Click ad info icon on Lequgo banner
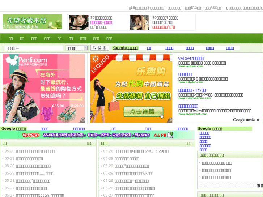 pos(170,120)
